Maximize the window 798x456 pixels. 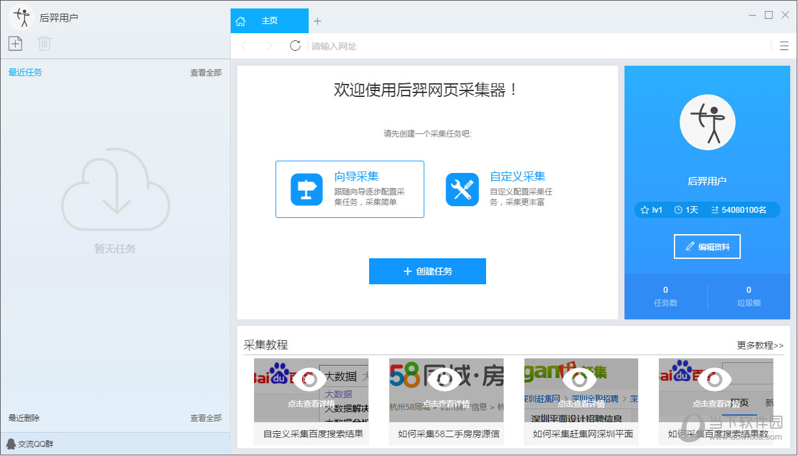click(769, 15)
